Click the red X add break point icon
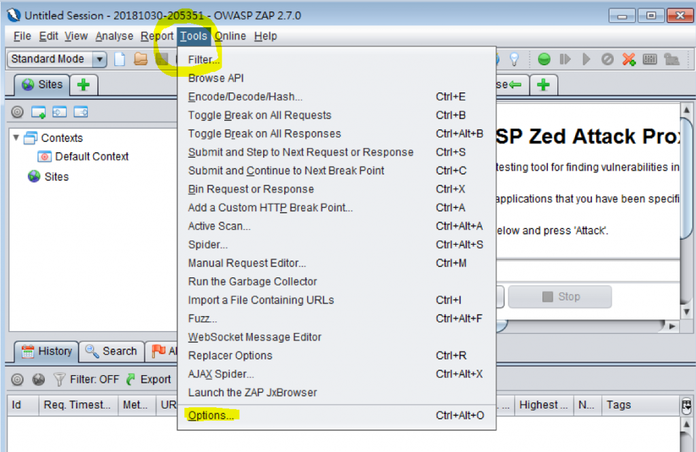This screenshot has height=452, width=696. (629, 59)
